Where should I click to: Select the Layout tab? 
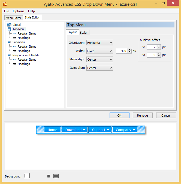pos(72,32)
